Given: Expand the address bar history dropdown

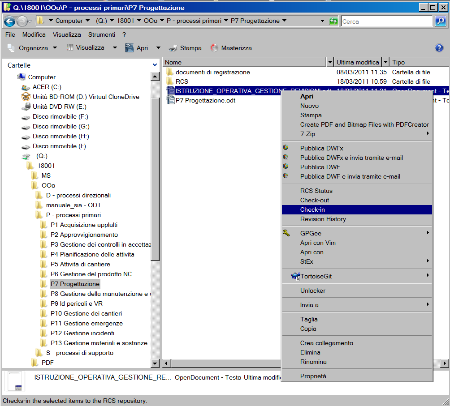Looking at the screenshot, I should [322, 21].
